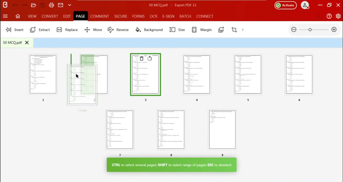Select page 9 thumbnail
This screenshot has height=182, width=343.
pos(222,129)
